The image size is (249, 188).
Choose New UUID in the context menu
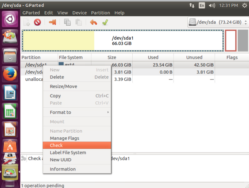click(x=77, y=160)
